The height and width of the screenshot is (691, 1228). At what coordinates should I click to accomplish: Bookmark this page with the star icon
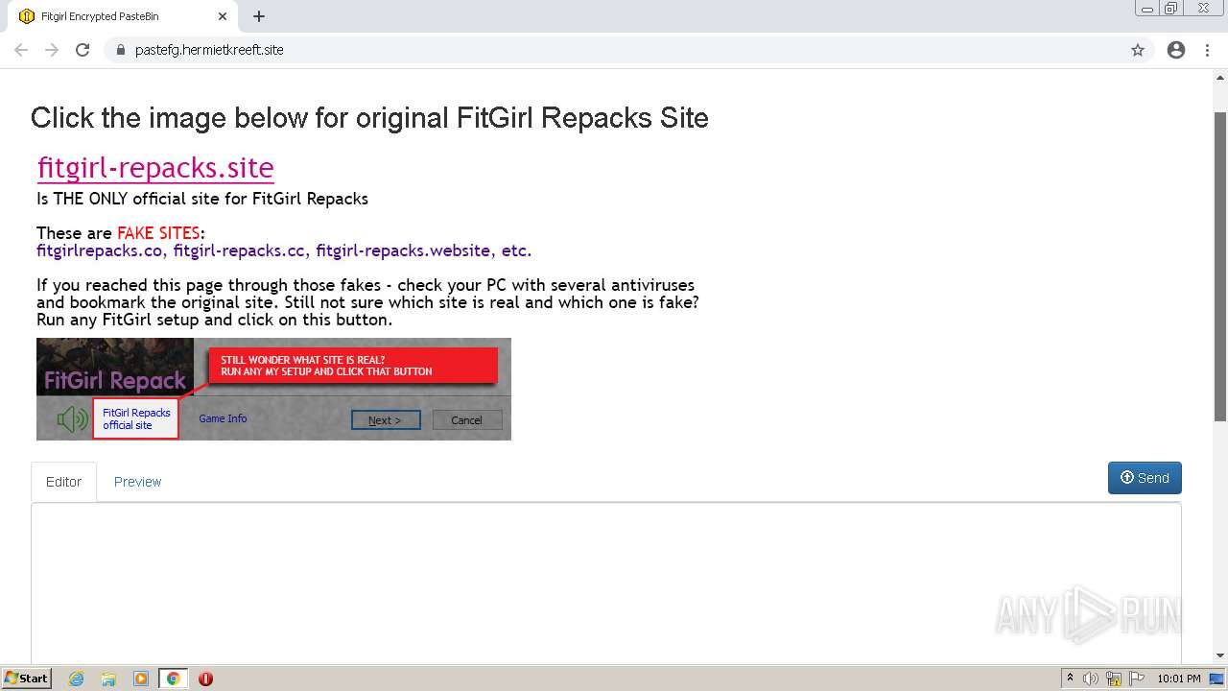(x=1138, y=50)
